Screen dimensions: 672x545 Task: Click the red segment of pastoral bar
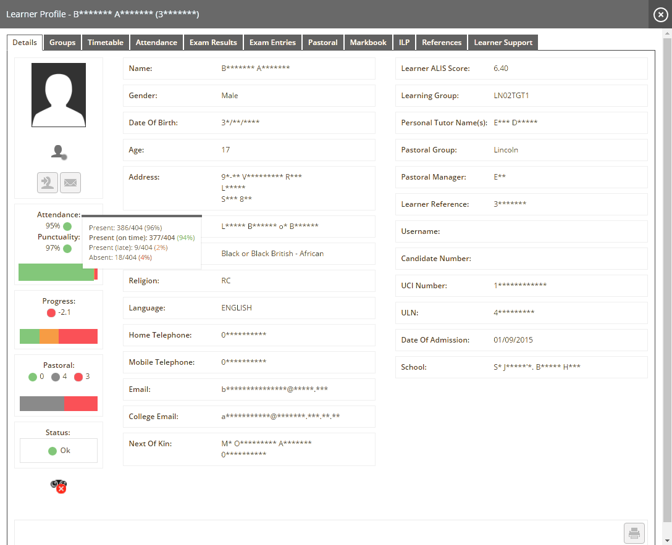click(x=80, y=404)
